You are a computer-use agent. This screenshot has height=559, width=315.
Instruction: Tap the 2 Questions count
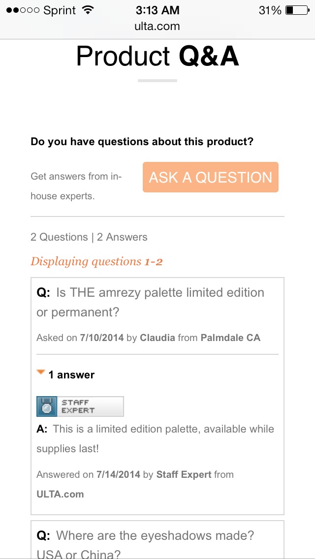coord(59,237)
